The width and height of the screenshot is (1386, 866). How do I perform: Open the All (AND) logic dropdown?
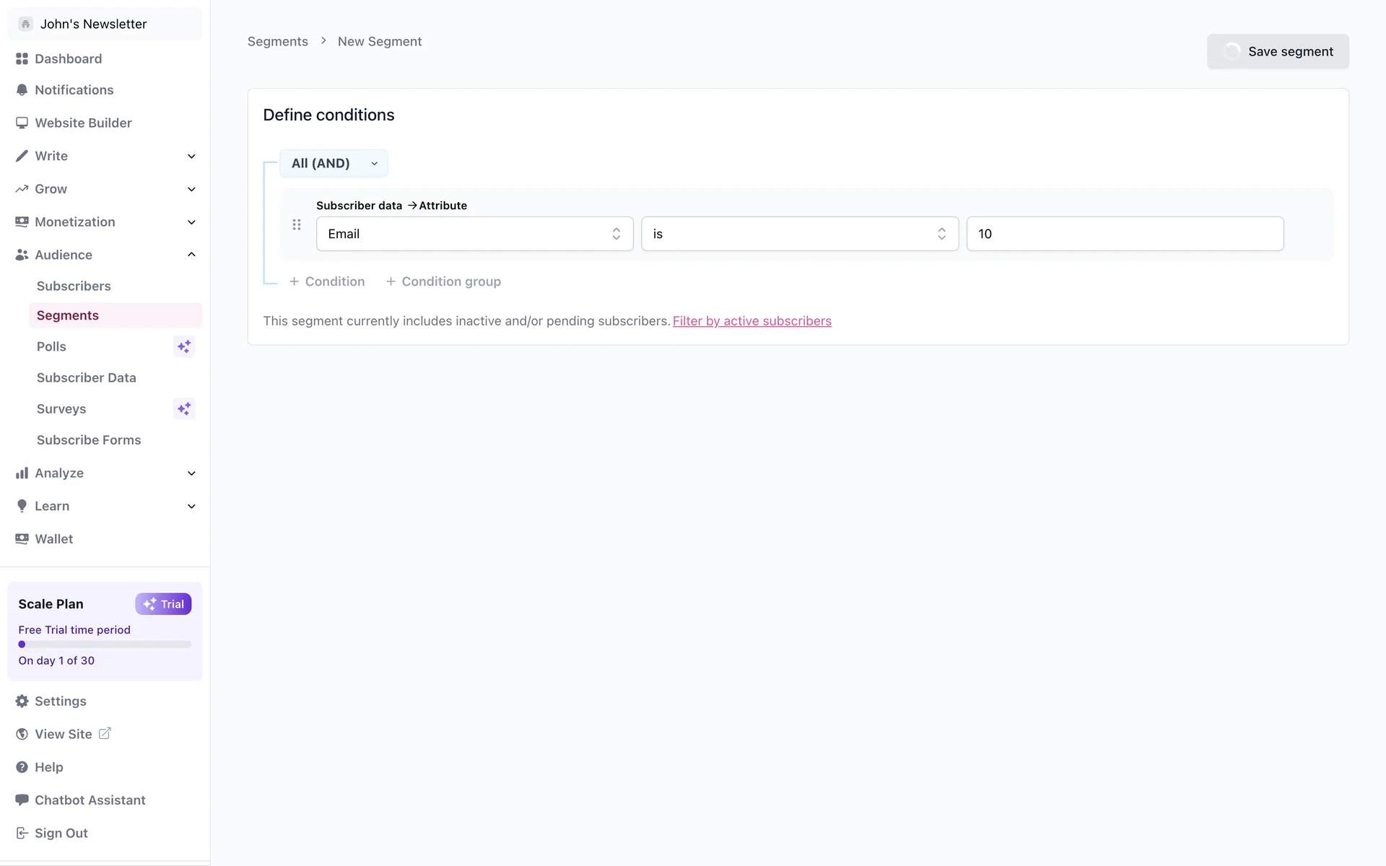[334, 163]
